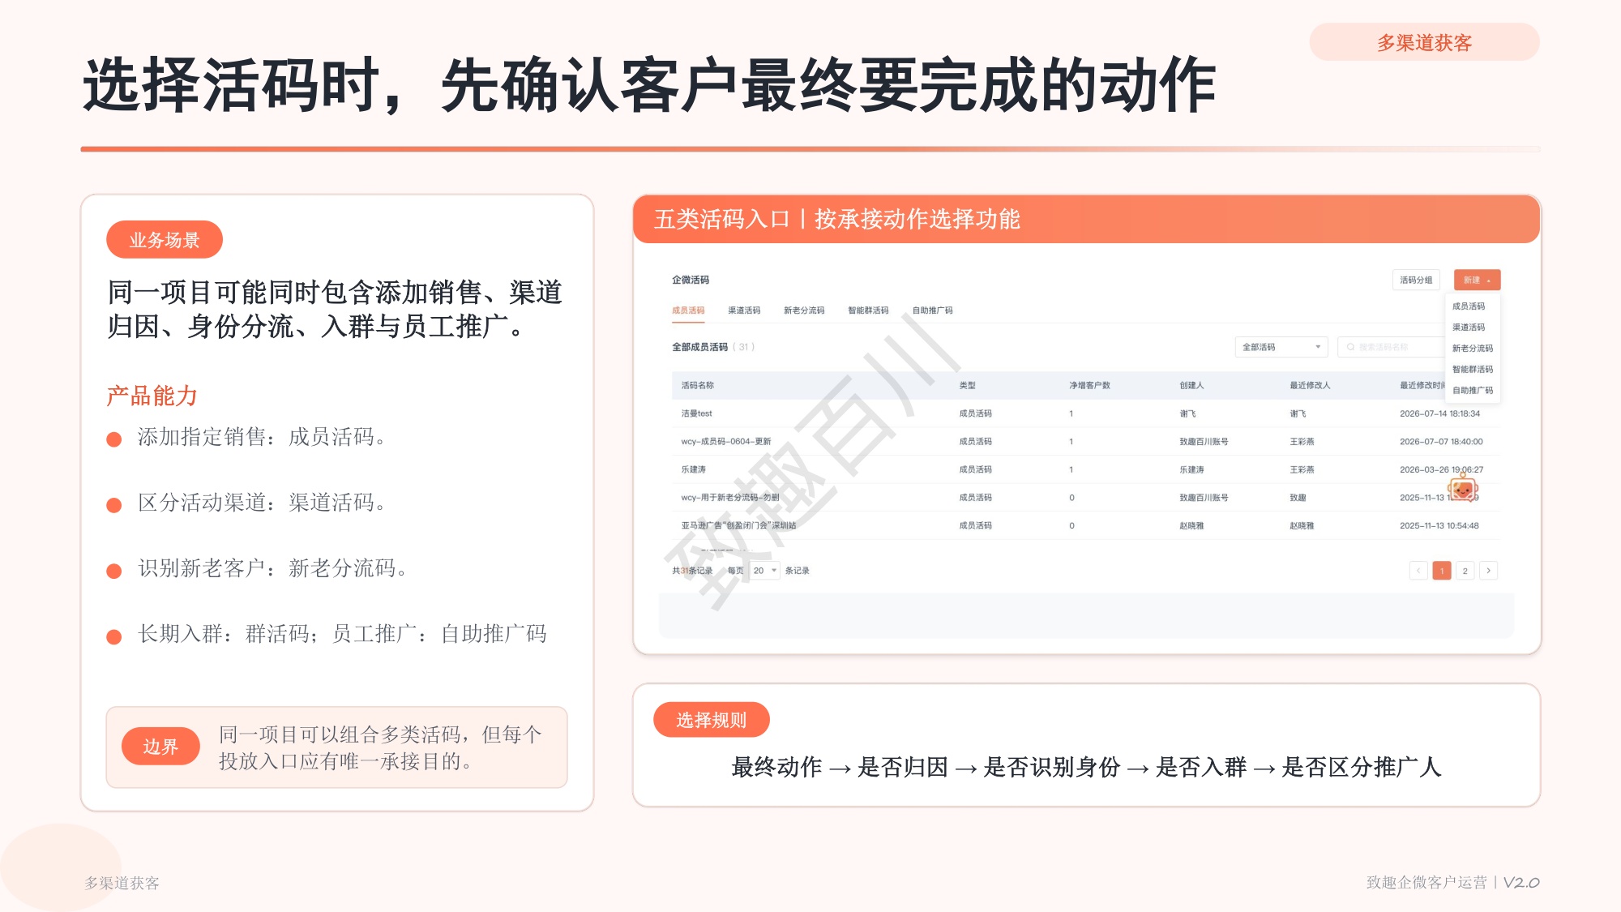Choose 渠道活码 in the 新建 dropdown menu
The height and width of the screenshot is (912, 1621).
(x=1469, y=328)
